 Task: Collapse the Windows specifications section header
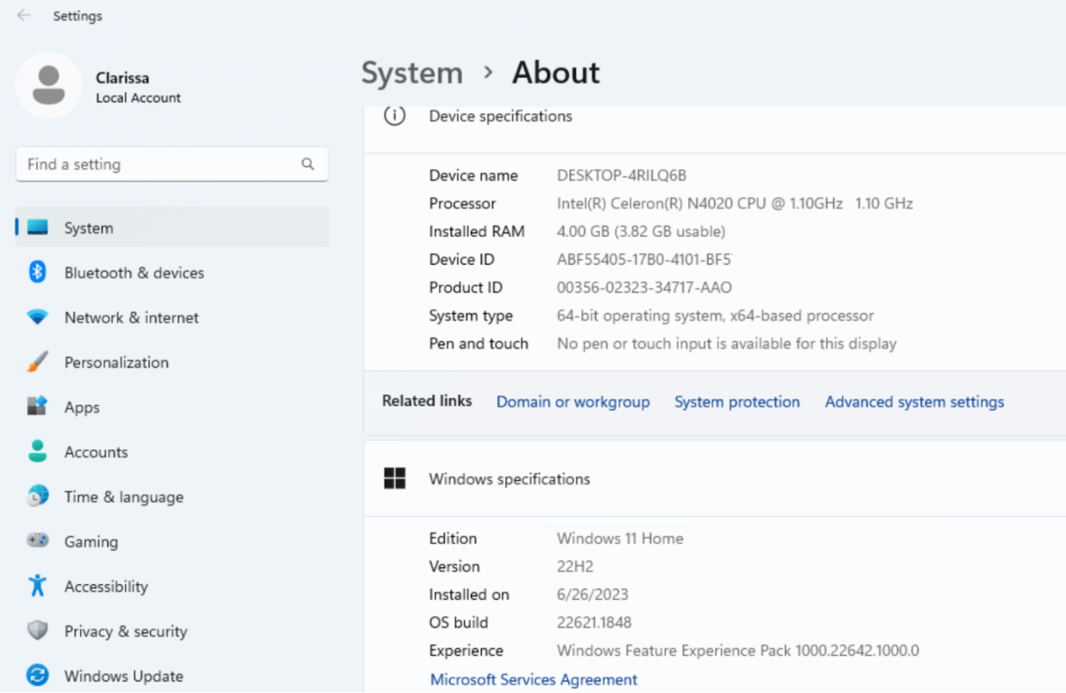714,478
